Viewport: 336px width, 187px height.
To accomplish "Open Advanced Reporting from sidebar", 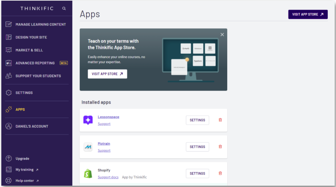I will point(35,63).
